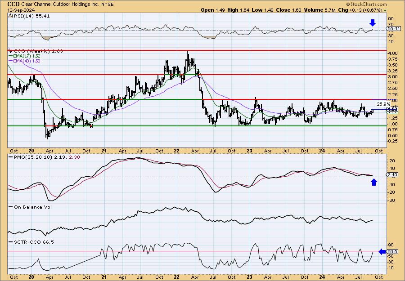Click the 70 level RSI axis label
The height and width of the screenshot is (281, 405).
pos(391,25)
